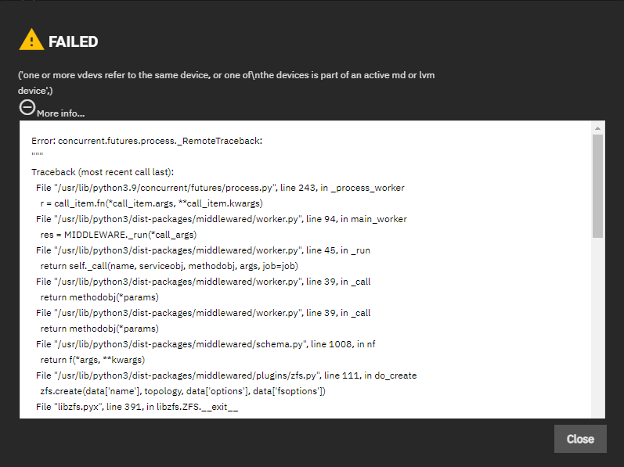This screenshot has height=467, width=624.
Task: Click the FAILED heading text
Action: pos(73,41)
